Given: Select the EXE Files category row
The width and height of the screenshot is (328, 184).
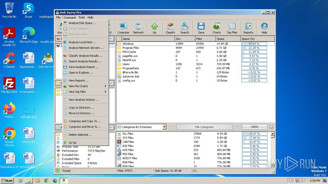Looking at the screenshot, I should coord(193,146).
